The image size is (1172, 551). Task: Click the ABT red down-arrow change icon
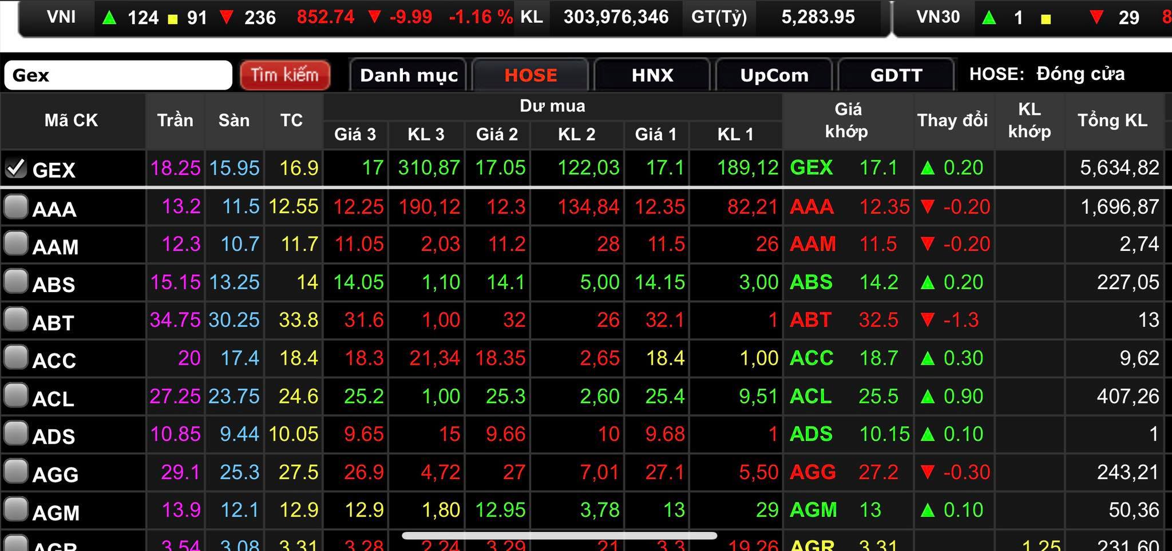tap(928, 320)
